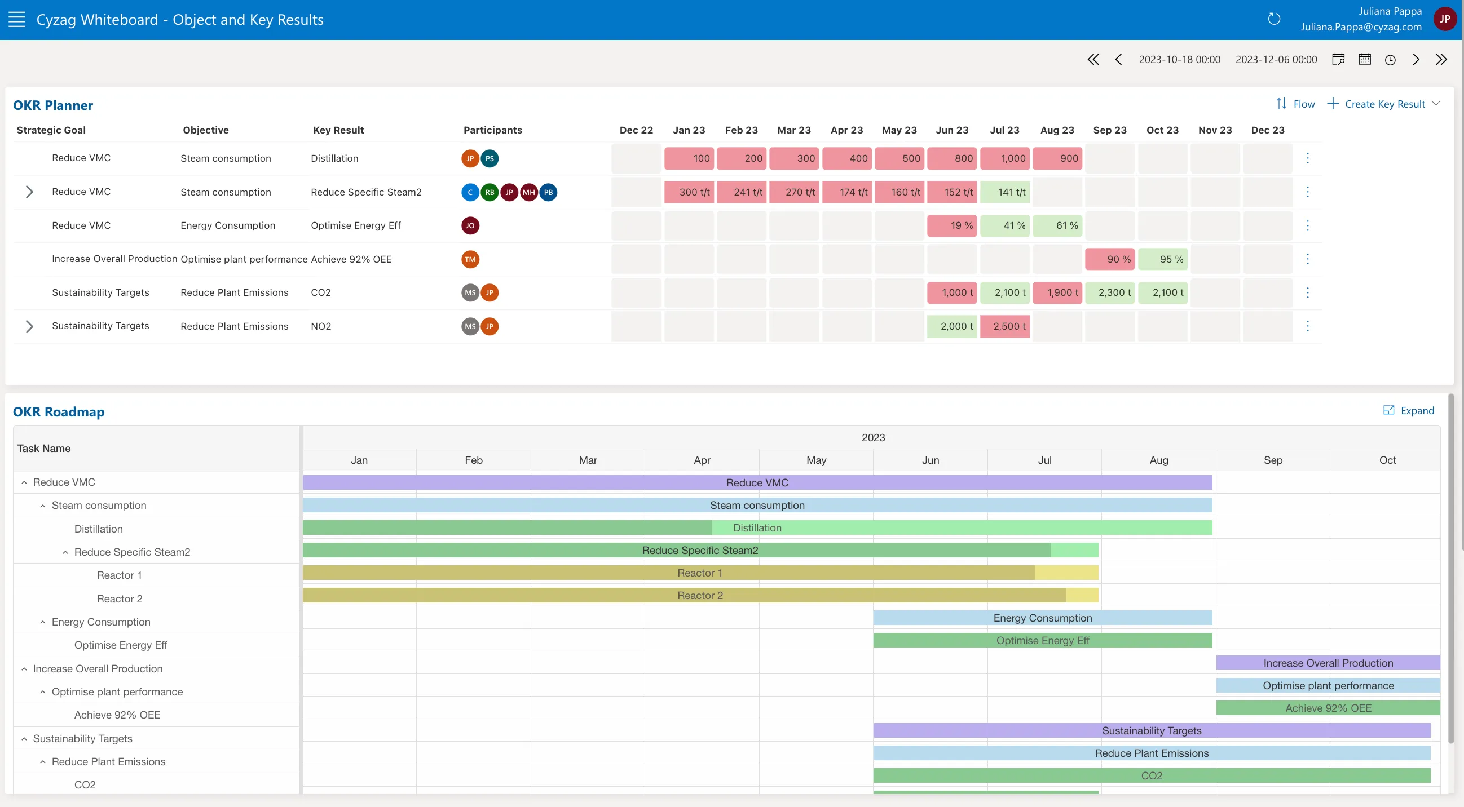Screen dimensions: 1464x807
Task: Expand the OKR Roadmap panel
Action: pos(1408,411)
